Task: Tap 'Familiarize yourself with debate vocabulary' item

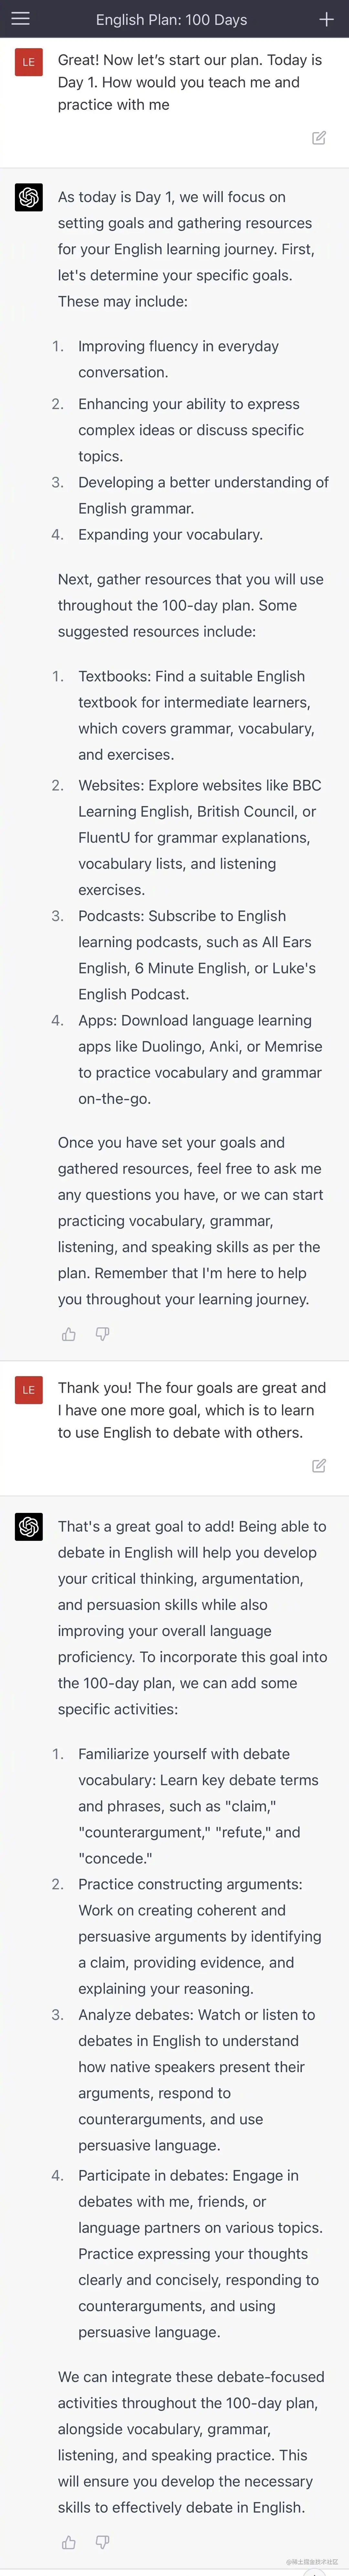Action: (x=197, y=1806)
